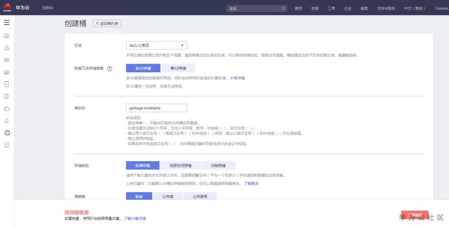The image size is (449, 228).
Task: Click the 区域 label
Action: pos(78,46)
